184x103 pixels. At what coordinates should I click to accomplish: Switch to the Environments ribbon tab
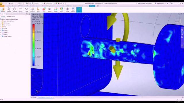(60, 6)
